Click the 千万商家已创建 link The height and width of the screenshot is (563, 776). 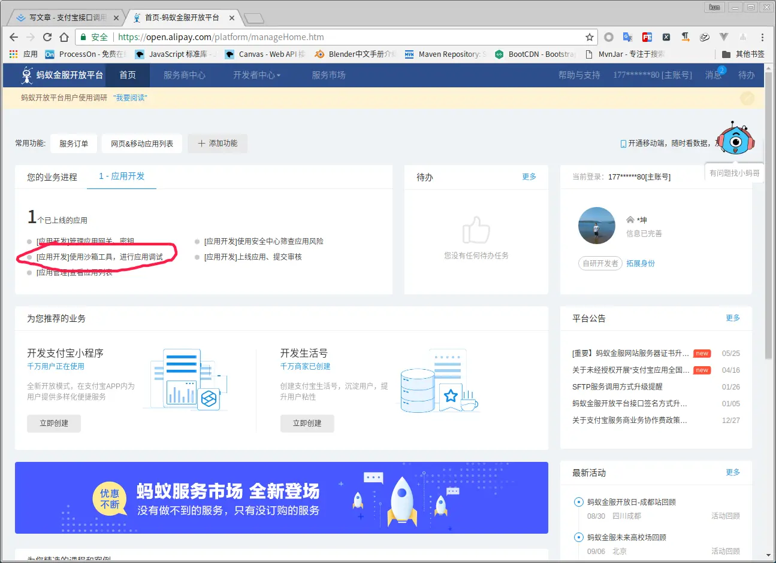pos(306,366)
